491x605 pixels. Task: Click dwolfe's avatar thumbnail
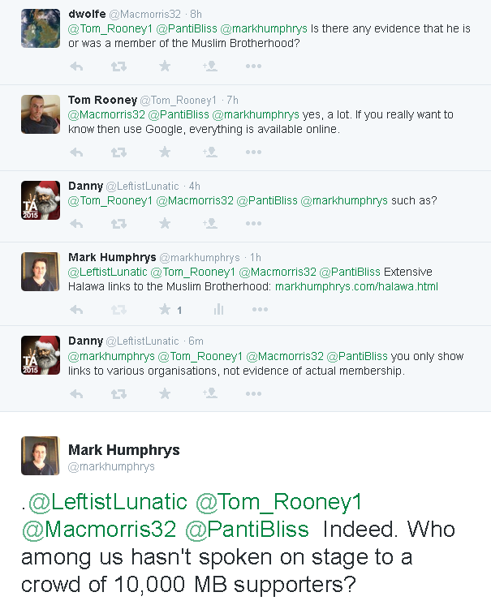[x=41, y=28]
